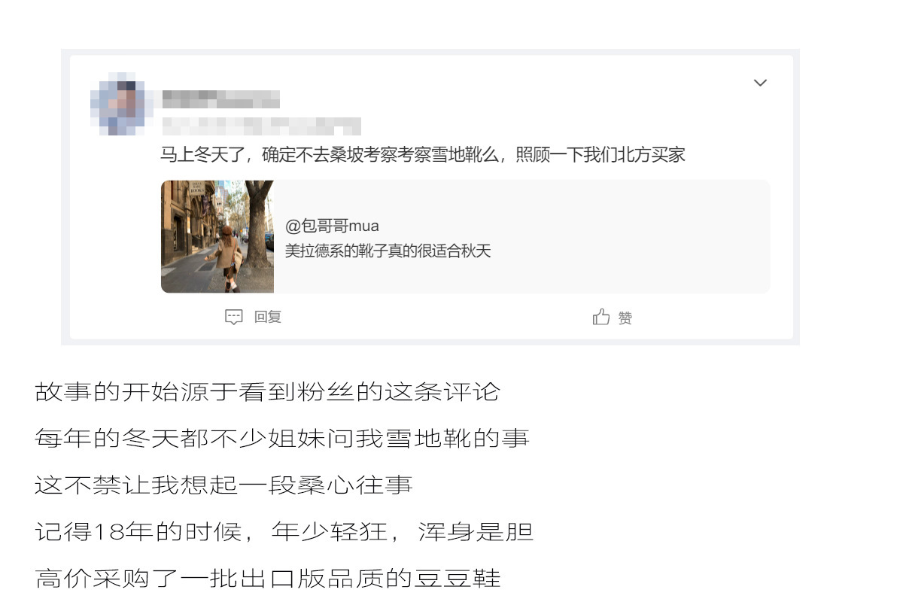Viewport: 903px width, 611px height.
Task: Select the 赞 text label
Action: (x=625, y=318)
